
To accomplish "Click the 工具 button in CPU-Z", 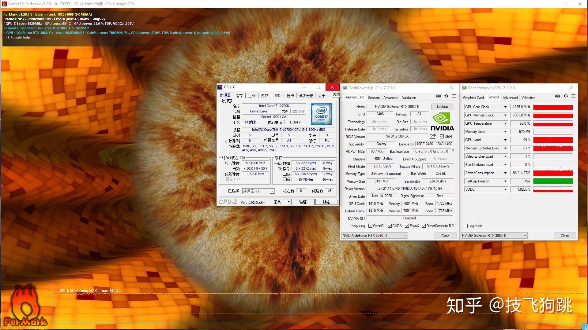I will 277,202.
